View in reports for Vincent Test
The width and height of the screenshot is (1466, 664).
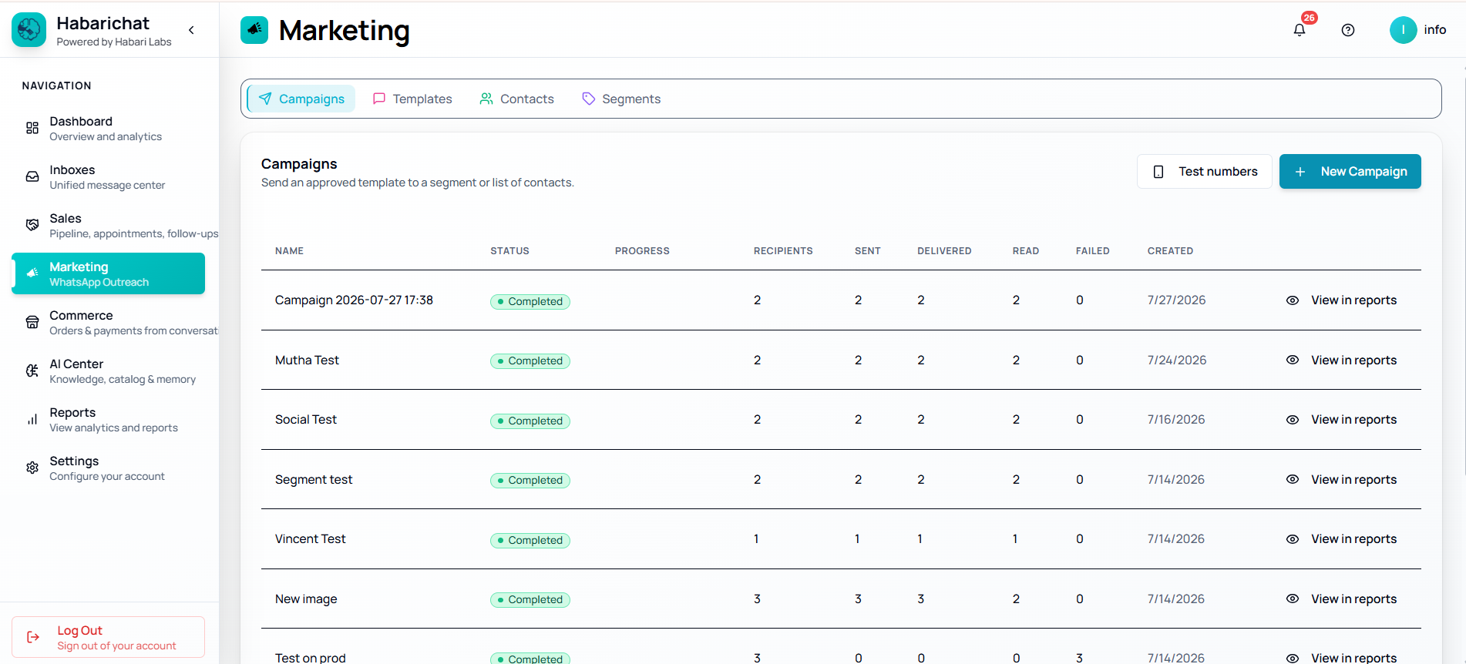1353,539
